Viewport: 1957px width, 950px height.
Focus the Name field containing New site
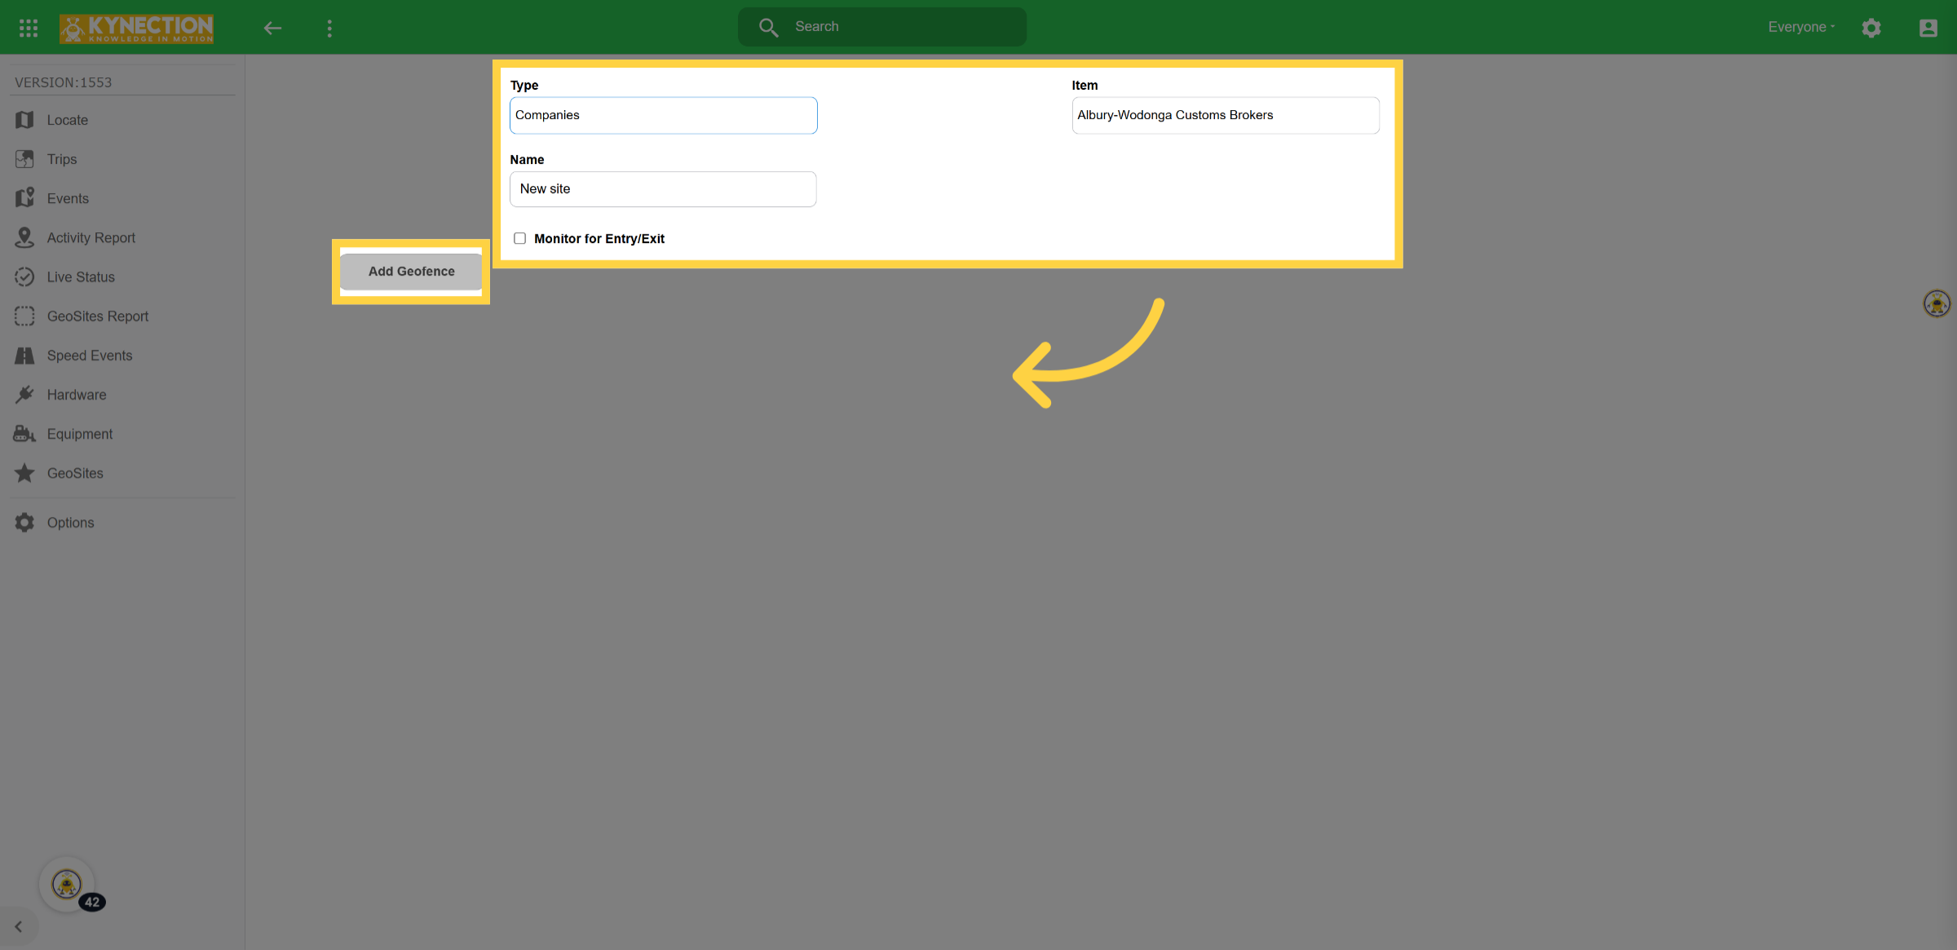[x=663, y=189]
